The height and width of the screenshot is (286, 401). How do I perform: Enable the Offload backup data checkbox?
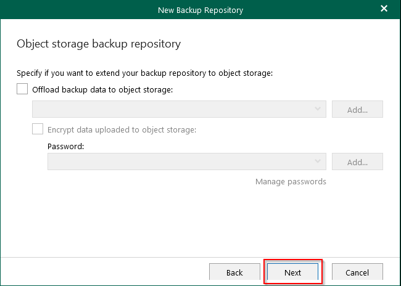point(22,89)
